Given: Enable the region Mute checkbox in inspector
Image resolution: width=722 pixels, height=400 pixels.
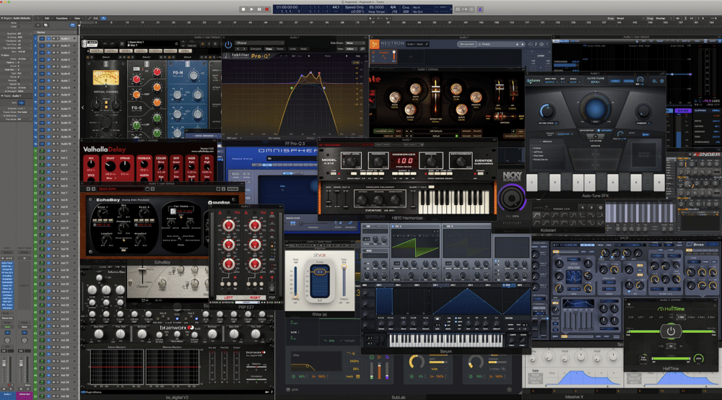Looking at the screenshot, I should click(19, 22).
